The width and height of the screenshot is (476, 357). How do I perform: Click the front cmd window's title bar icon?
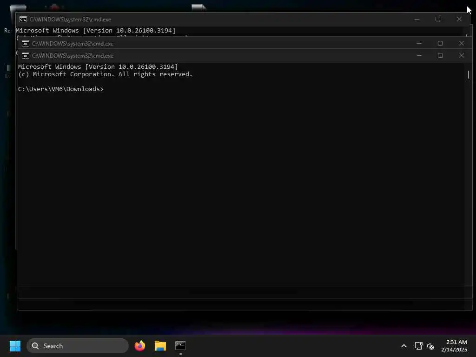pyautogui.click(x=26, y=56)
